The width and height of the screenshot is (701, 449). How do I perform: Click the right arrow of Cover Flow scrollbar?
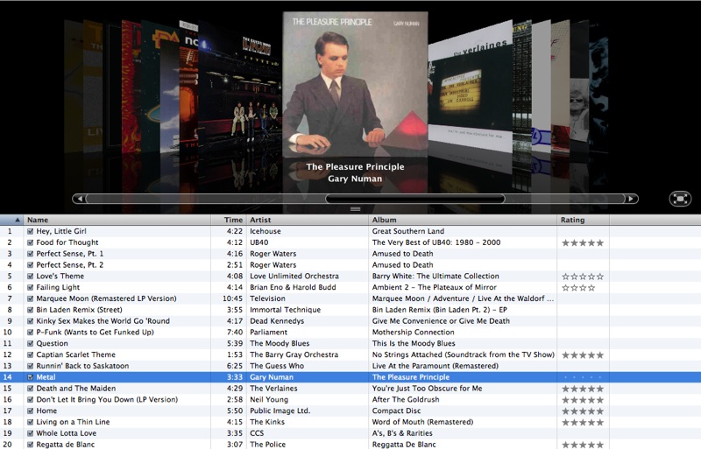[x=631, y=199]
